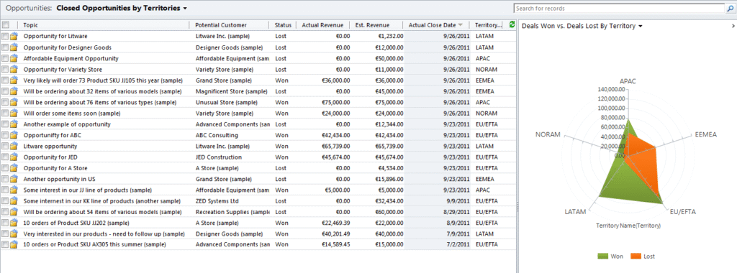Viewport: 737px width, 273px height.
Task: Sort by the Territory column header
Action: 489,25
